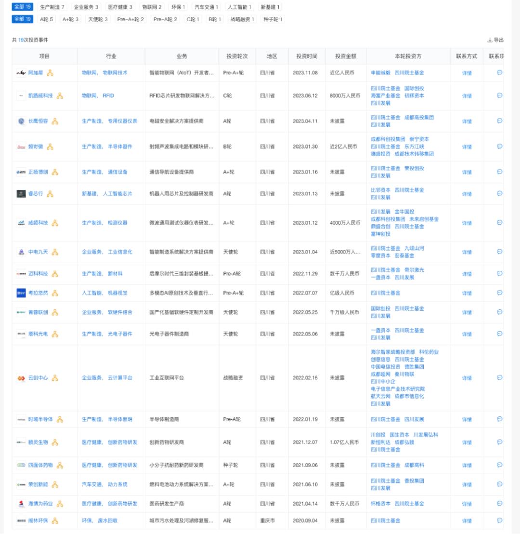This screenshot has height=534, width=520.
Task: Filter by 物联网 2 industry
Action: coord(152,7)
